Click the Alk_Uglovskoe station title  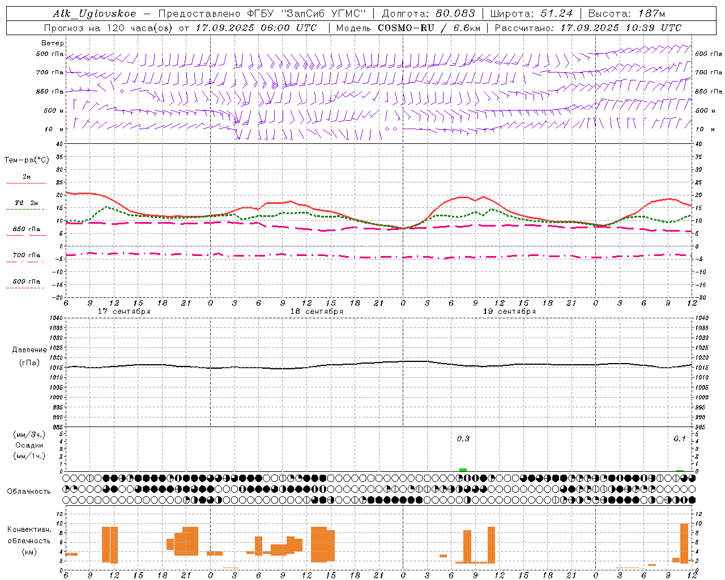pyautogui.click(x=95, y=14)
